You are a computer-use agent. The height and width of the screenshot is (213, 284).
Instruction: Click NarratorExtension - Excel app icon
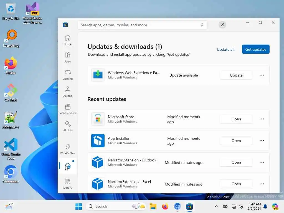(x=98, y=184)
